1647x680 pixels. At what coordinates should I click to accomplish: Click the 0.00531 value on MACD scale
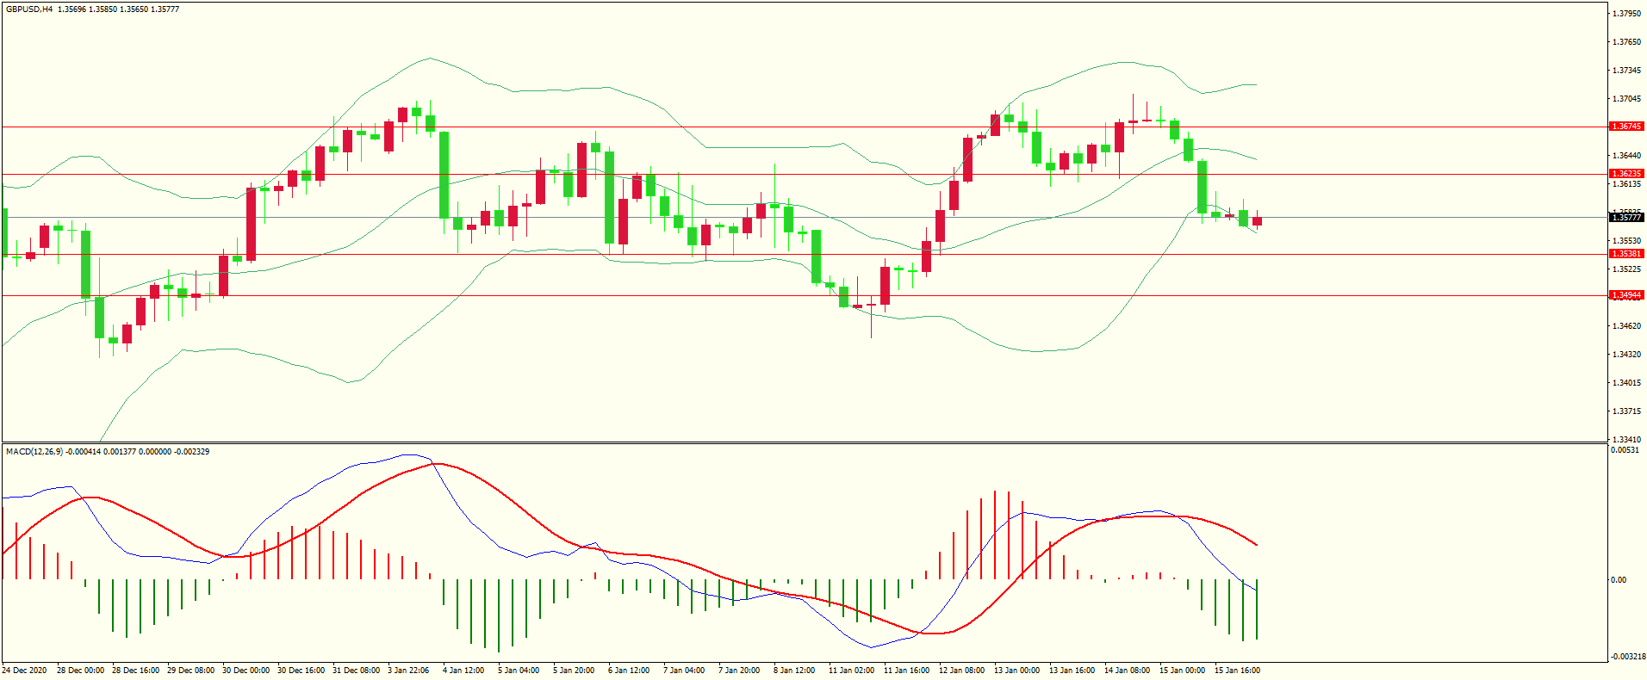click(1625, 450)
